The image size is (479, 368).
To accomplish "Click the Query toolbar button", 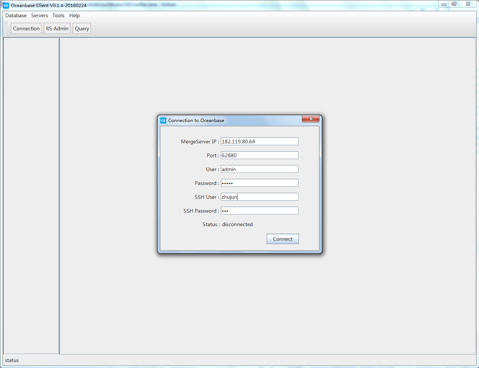I will coord(82,28).
